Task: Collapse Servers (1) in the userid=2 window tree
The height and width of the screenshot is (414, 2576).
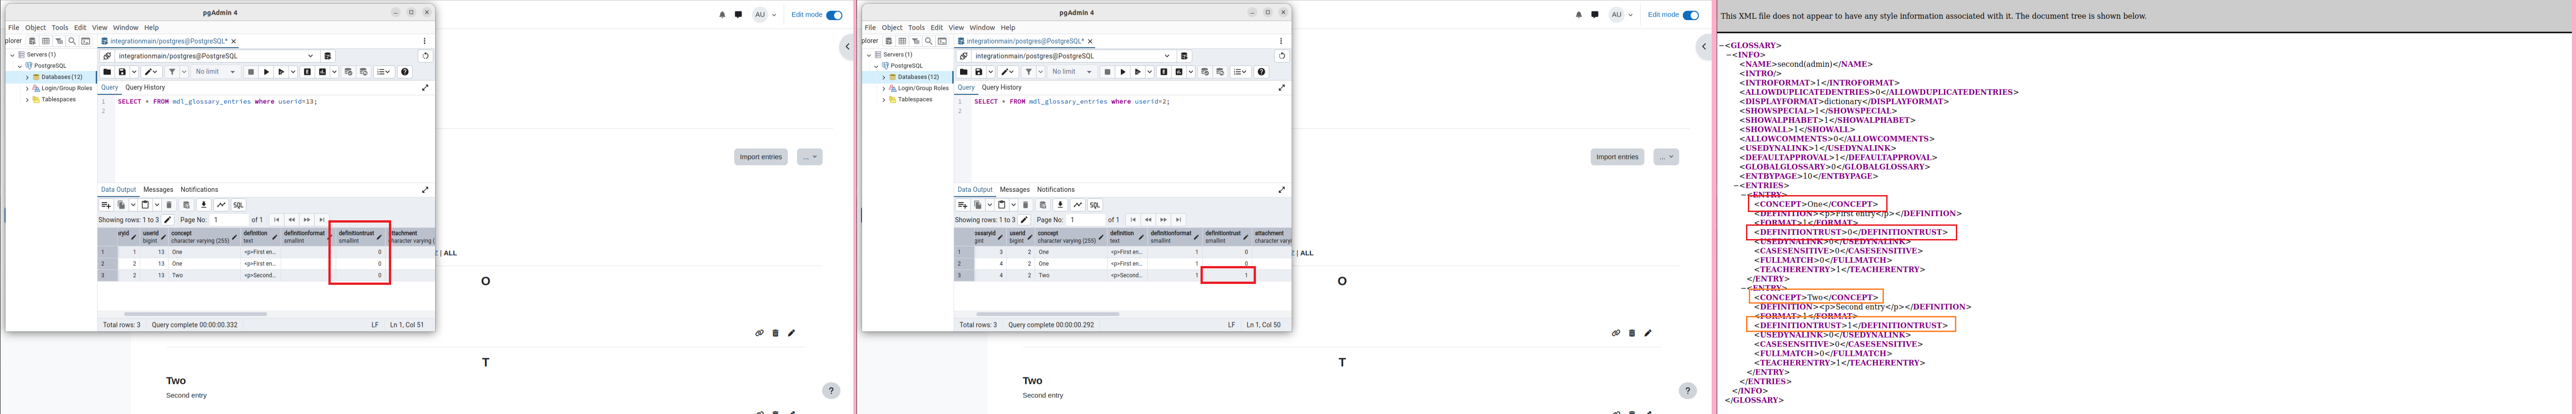Action: pyautogui.click(x=869, y=54)
